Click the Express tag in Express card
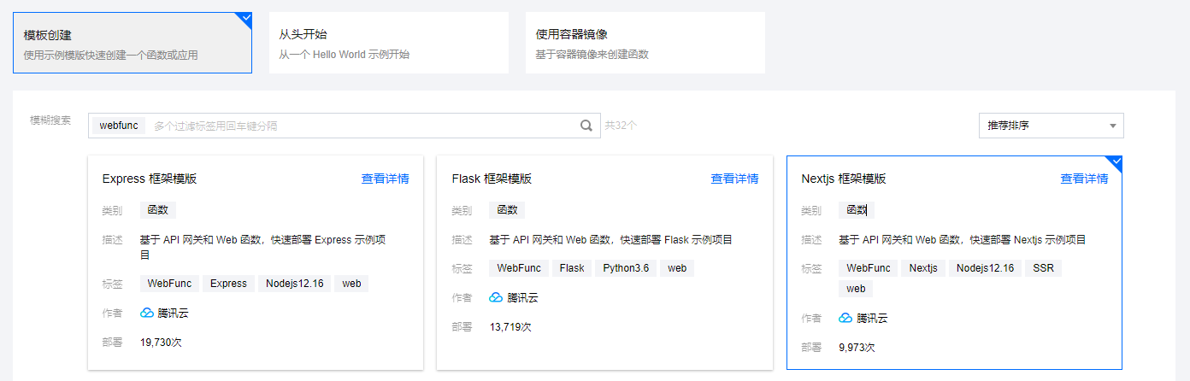1190x381 pixels. point(228,284)
